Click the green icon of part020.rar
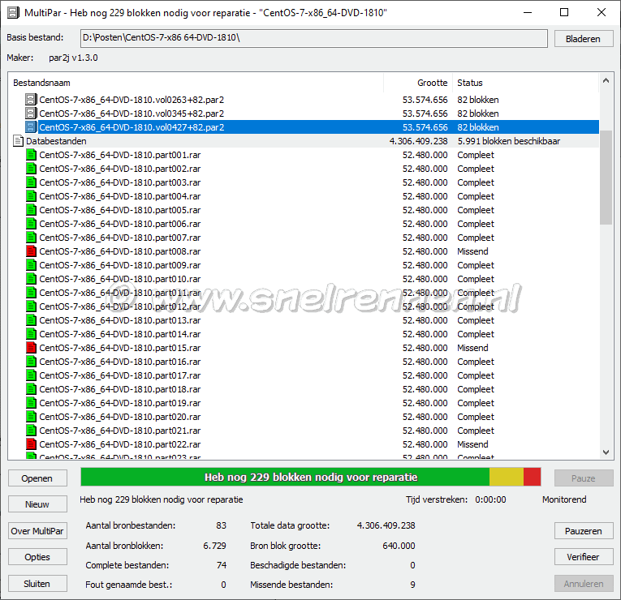This screenshot has height=600, width=621. coord(31,417)
